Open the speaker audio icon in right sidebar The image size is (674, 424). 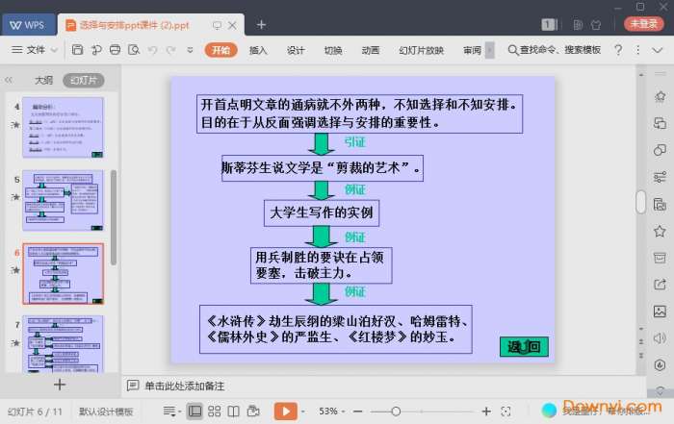coord(660,338)
